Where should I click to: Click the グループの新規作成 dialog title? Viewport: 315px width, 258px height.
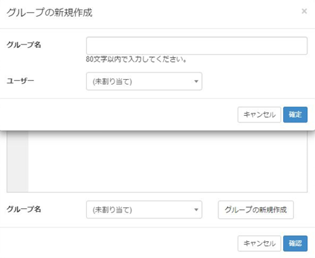[x=49, y=13]
